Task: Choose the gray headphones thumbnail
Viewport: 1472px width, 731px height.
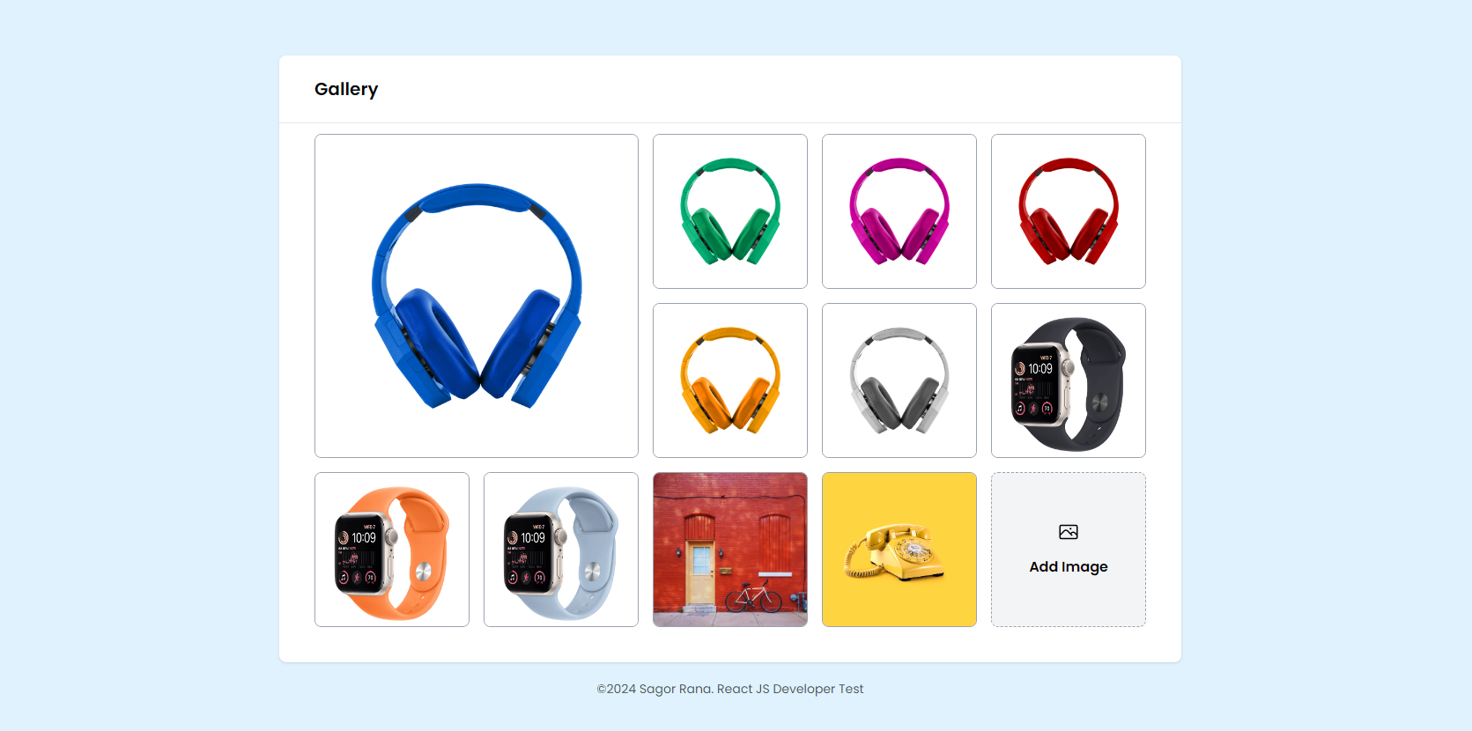Action: [899, 380]
